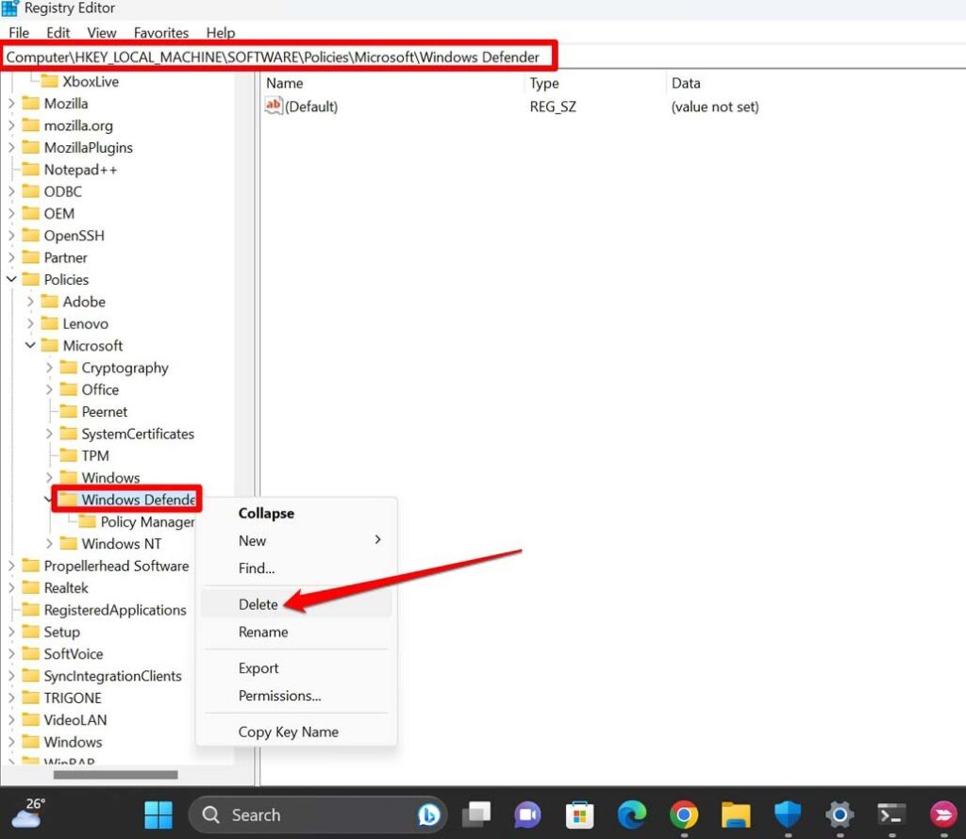Click the Name column header
Screen dimensions: 966x839
coord(286,83)
